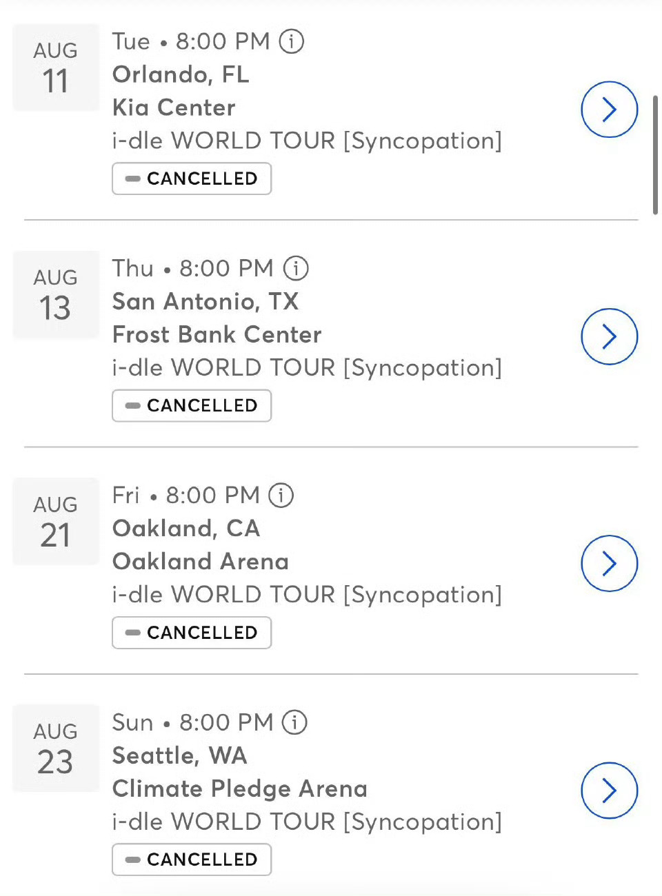Select the Aug 21 date tile

pos(56,522)
